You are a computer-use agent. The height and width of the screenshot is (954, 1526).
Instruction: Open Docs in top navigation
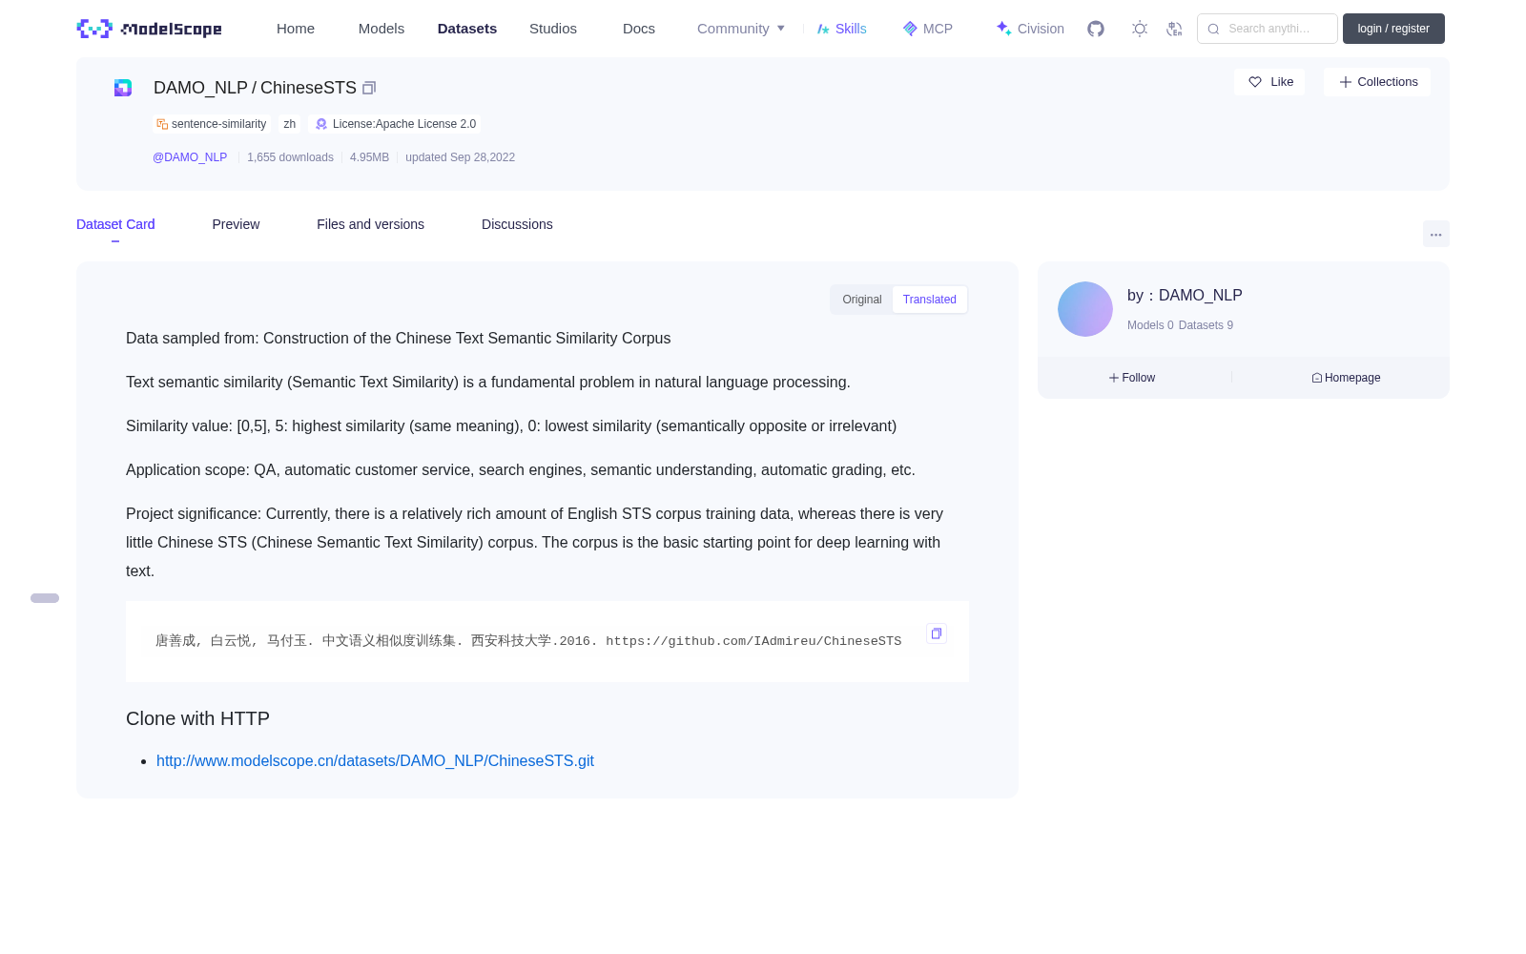click(x=639, y=29)
